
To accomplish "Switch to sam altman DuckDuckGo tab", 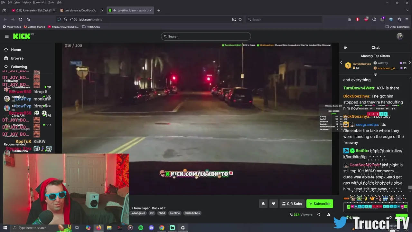I will [80, 10].
